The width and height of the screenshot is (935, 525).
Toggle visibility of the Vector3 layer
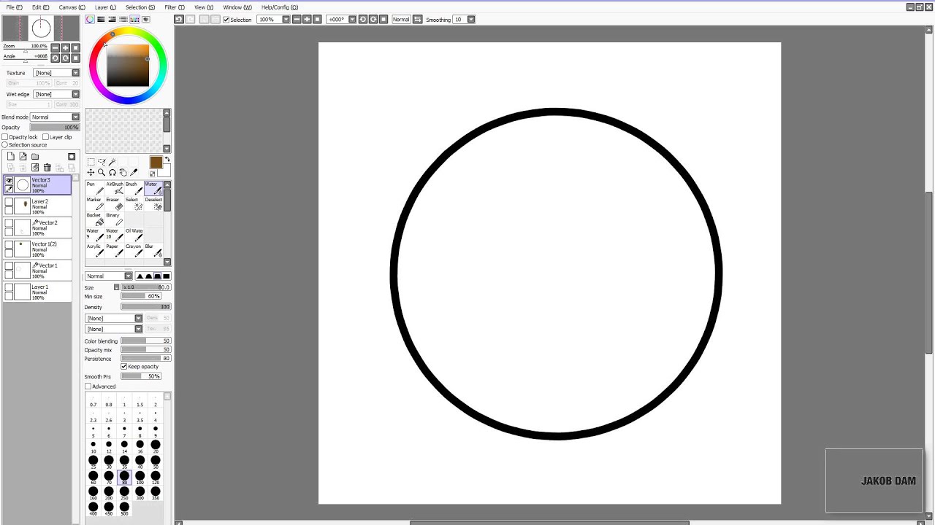point(9,182)
